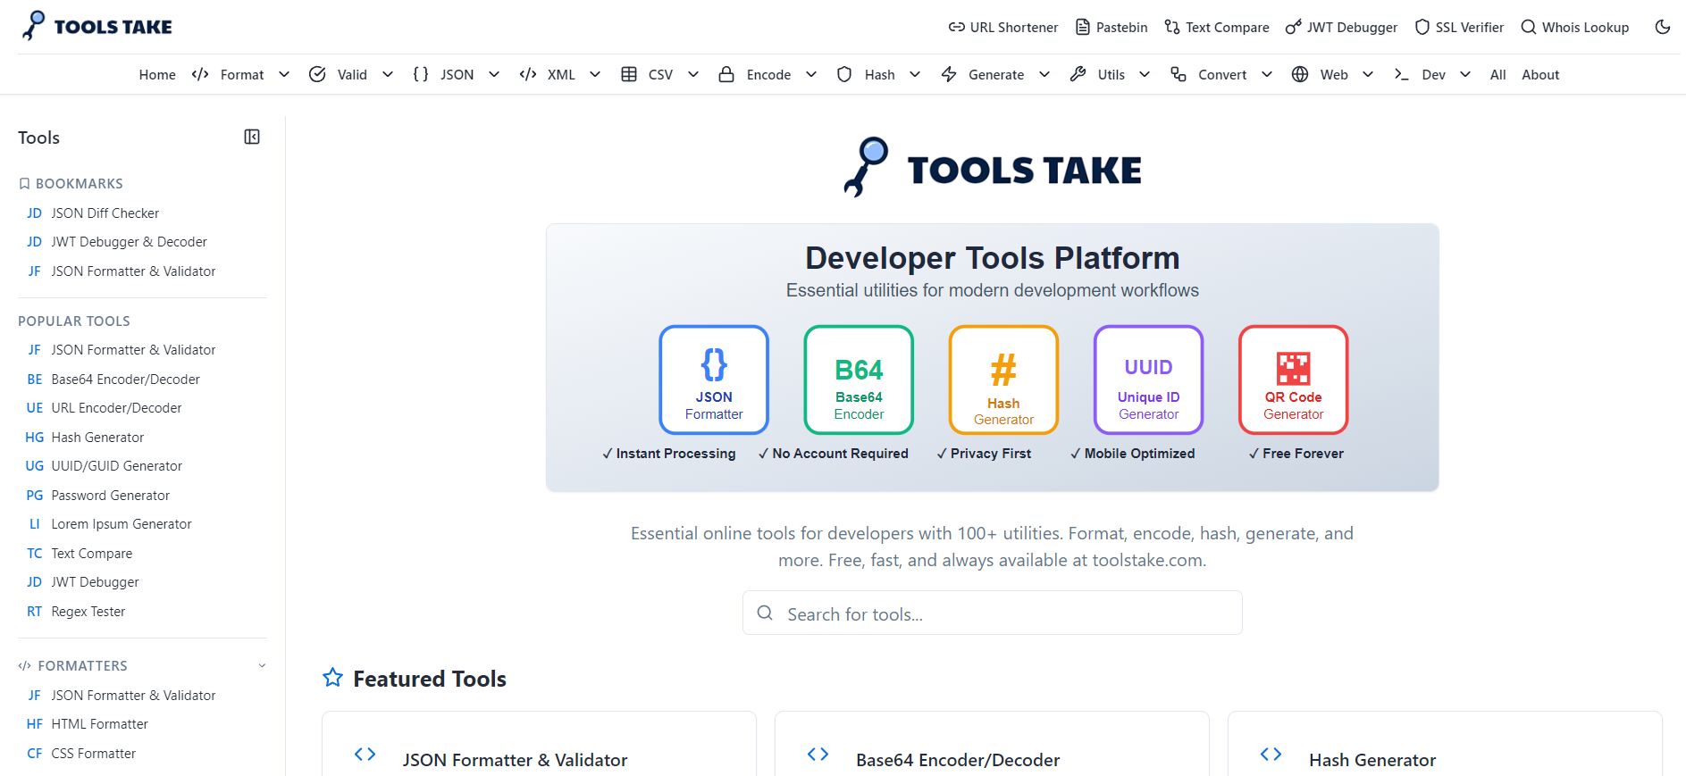
Task: Expand the Format dropdown chevron
Action: [x=284, y=74]
